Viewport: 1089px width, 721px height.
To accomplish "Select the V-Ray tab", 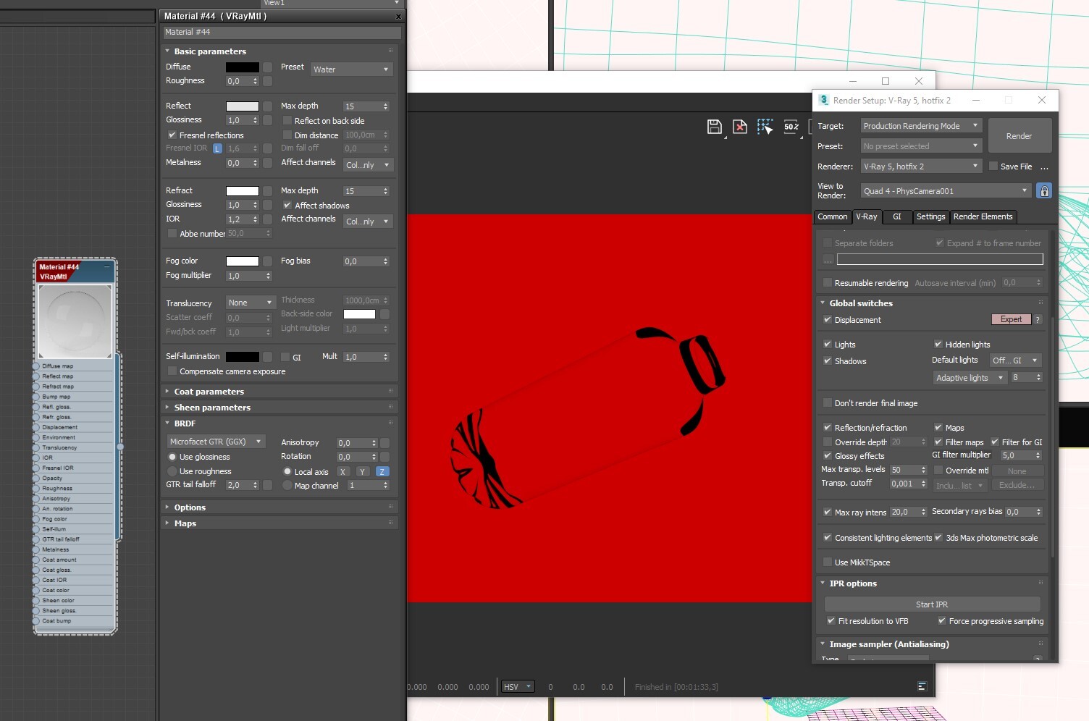I will point(867,216).
